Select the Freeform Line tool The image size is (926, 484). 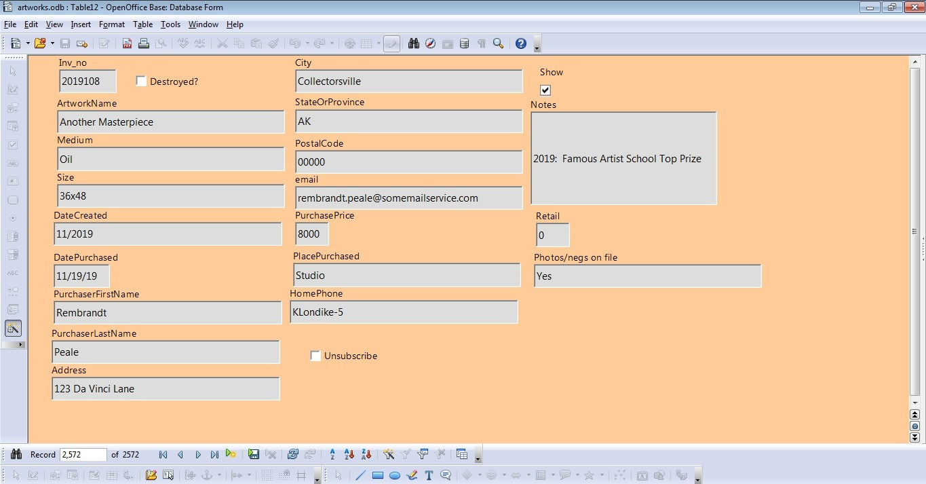pyautogui.click(x=412, y=475)
